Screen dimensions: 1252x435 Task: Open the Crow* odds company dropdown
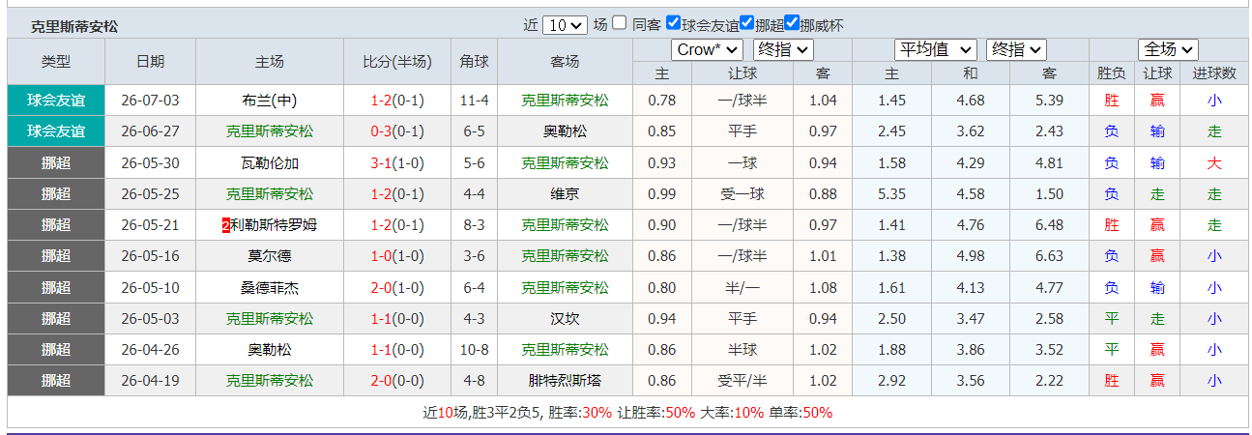pyautogui.click(x=707, y=49)
